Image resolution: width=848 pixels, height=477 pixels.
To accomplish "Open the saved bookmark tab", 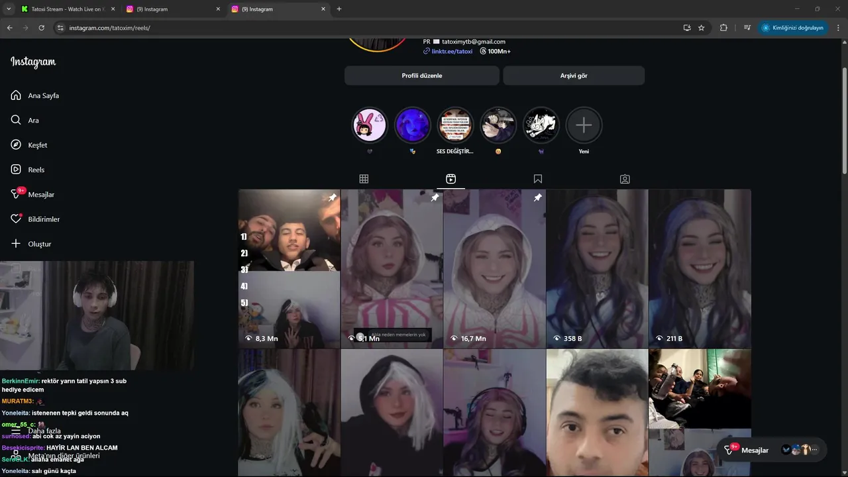I will pos(538,179).
